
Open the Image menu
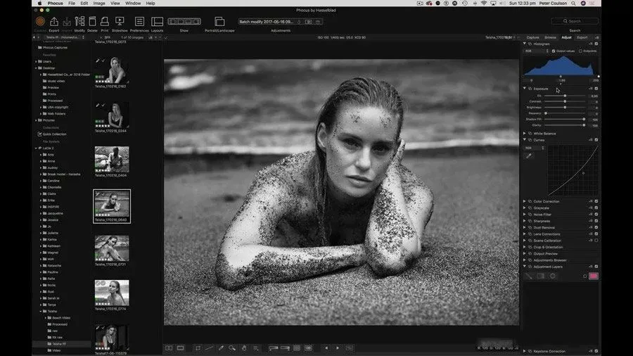coord(99,4)
